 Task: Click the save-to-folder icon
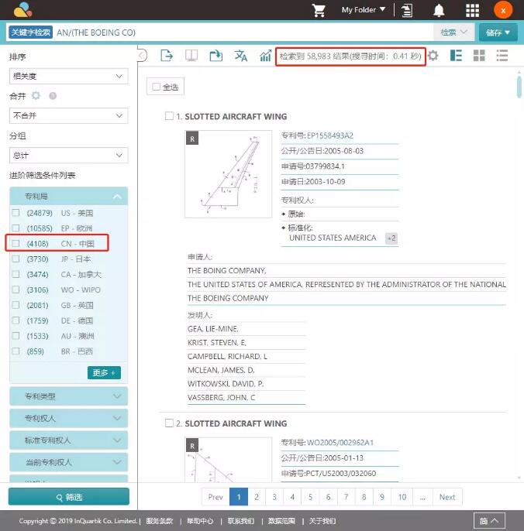click(x=216, y=55)
